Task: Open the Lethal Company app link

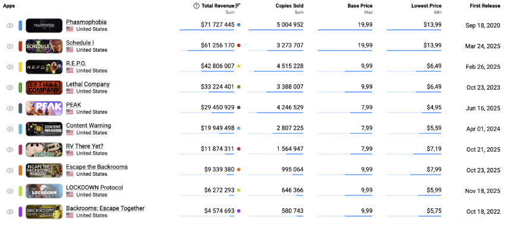Action: point(88,84)
